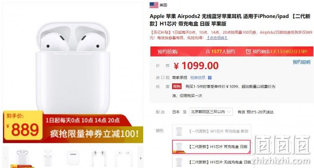Open the 点击领券 coupon link
This screenshot has width=314, height=168.
coord(217,38)
